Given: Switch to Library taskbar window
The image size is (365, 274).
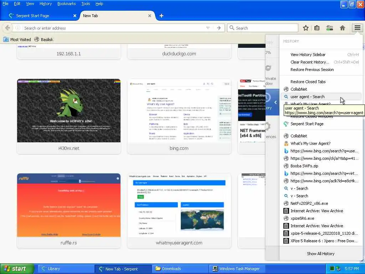Looking at the screenshot, I should (65, 269).
